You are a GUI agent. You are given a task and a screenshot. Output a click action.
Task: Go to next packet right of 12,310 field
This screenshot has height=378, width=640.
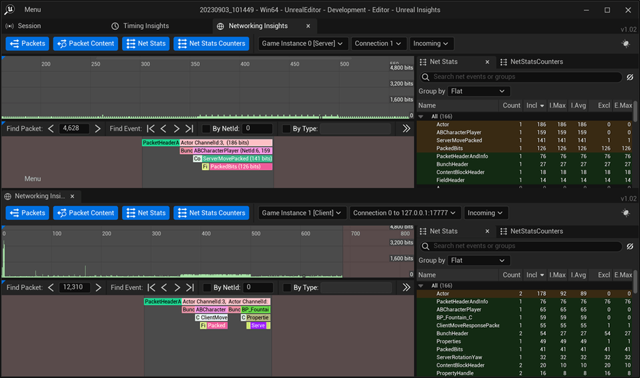coord(98,287)
